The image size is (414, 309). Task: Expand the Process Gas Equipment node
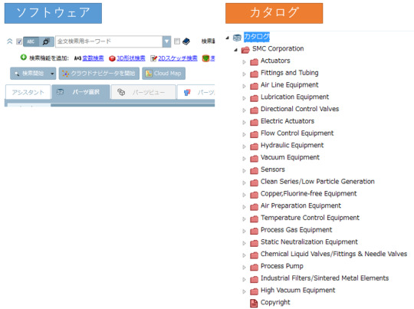244,231
